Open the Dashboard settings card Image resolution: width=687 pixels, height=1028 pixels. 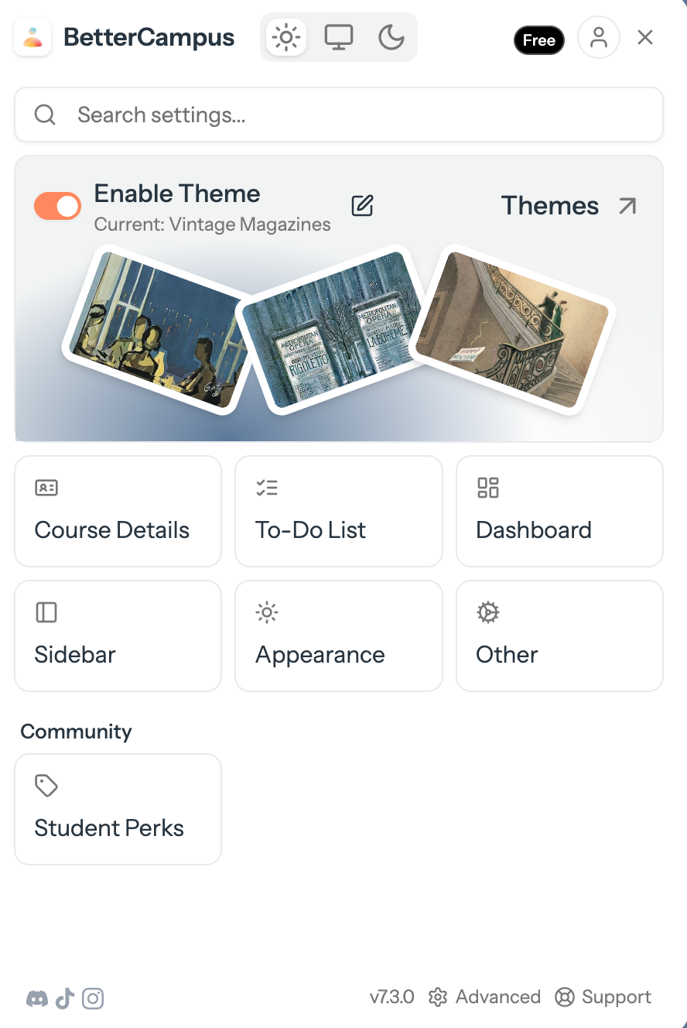pos(559,511)
